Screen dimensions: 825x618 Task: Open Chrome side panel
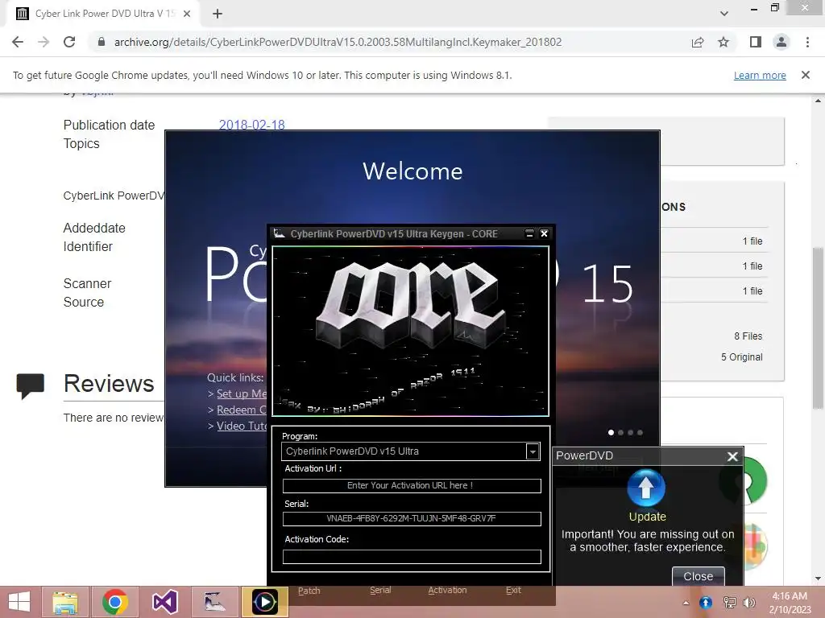(756, 42)
